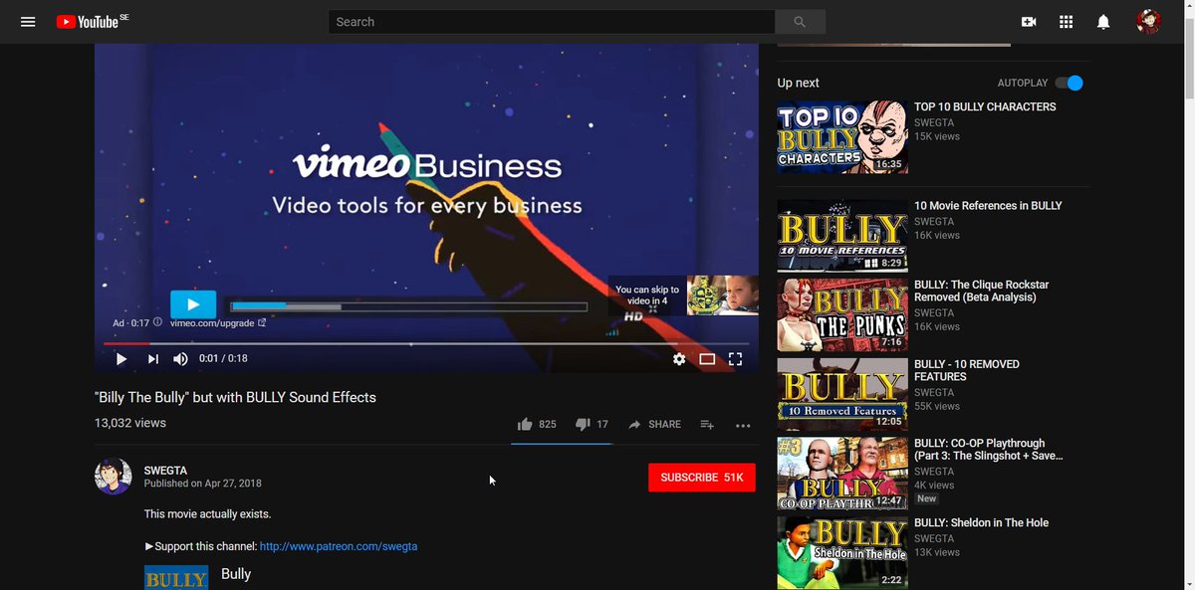Open TOP 10 BULLY CHARACTERS title
This screenshot has height=590, width=1195.
pos(985,106)
